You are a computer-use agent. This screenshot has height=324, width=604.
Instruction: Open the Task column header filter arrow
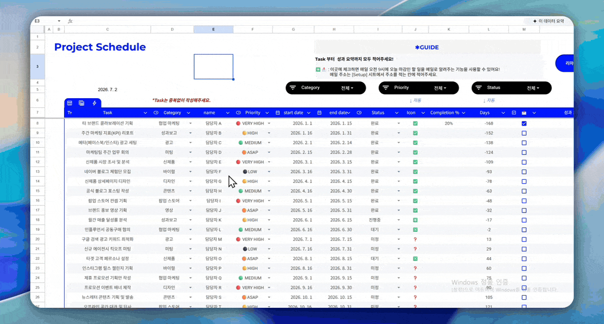pos(145,113)
